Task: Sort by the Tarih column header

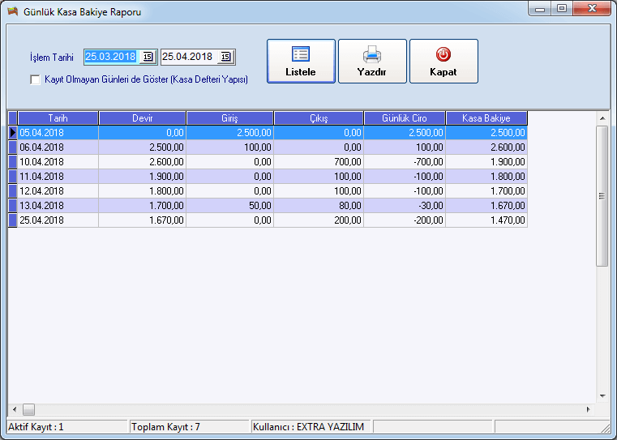Action: (58, 118)
